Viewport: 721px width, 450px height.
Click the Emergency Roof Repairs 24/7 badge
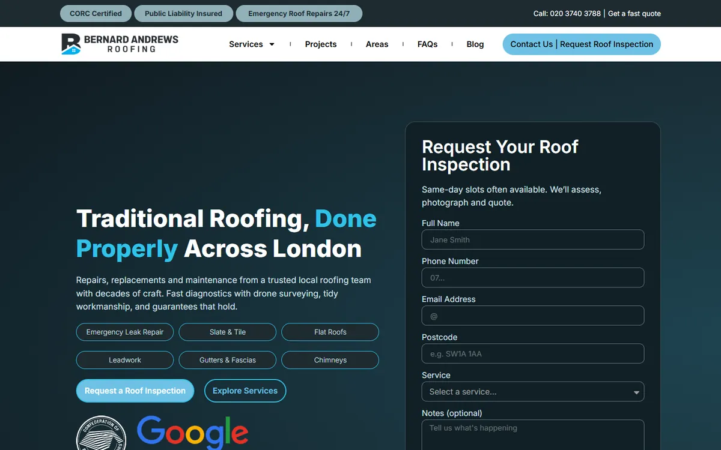[299, 13]
